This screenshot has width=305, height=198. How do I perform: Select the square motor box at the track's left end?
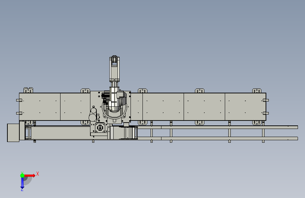click(x=13, y=133)
